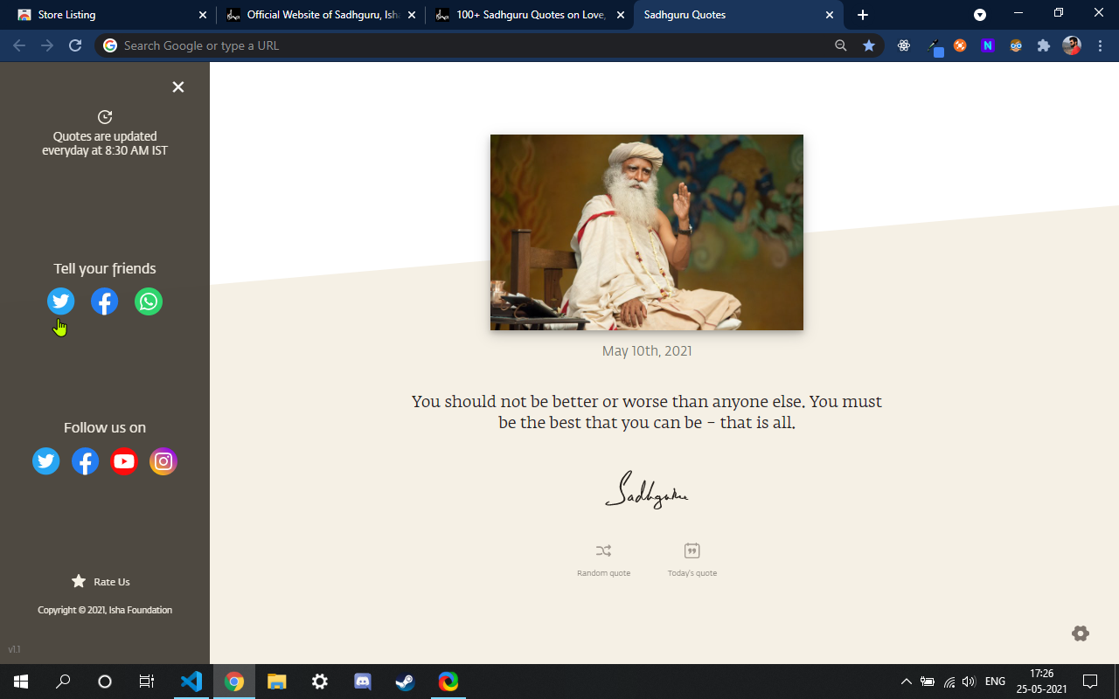Click the refresh icon above update schedule text
Viewport: 1119px width, 699px height.
pos(105,116)
